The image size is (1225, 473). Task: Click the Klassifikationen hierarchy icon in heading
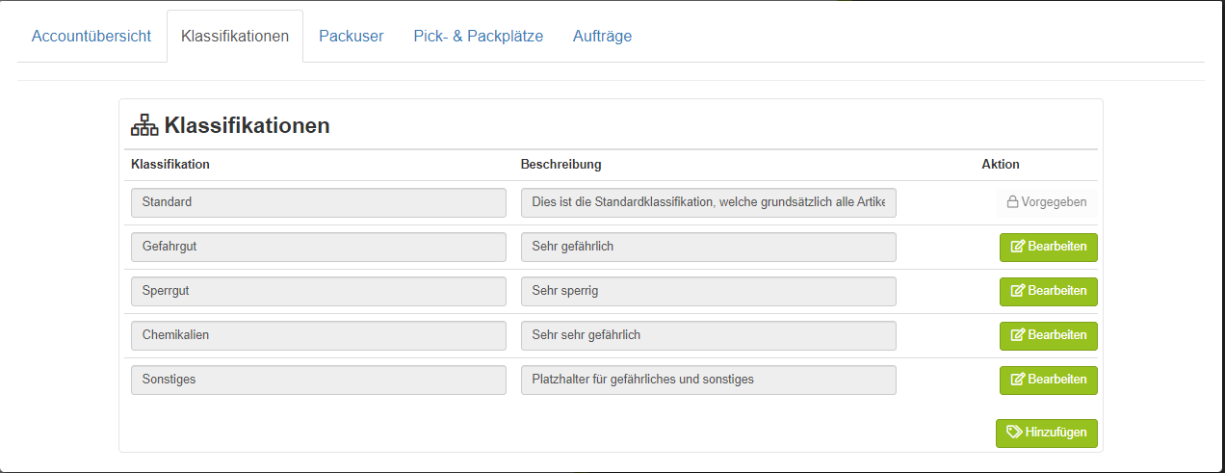tap(144, 125)
